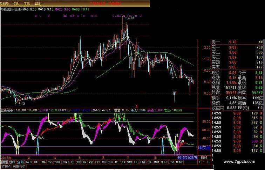Switch indicator to TRIX
The height and width of the screenshot is (170, 265).
pyautogui.click(x=57, y=162)
